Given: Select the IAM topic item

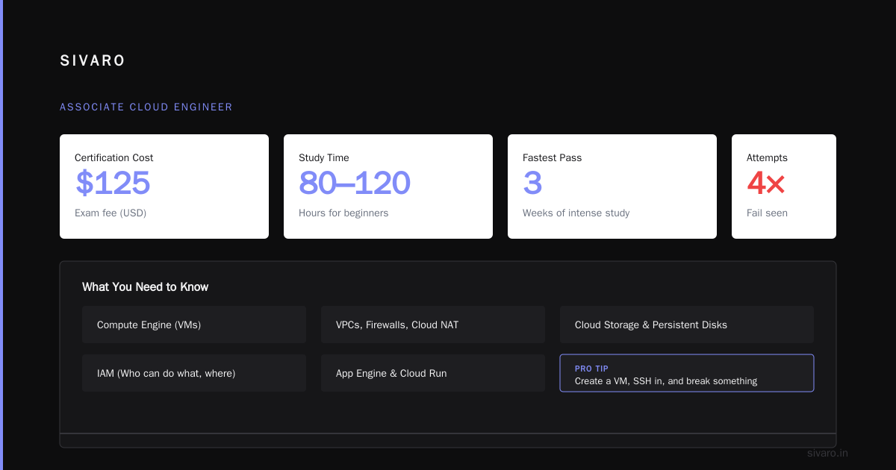Looking at the screenshot, I should coord(194,373).
